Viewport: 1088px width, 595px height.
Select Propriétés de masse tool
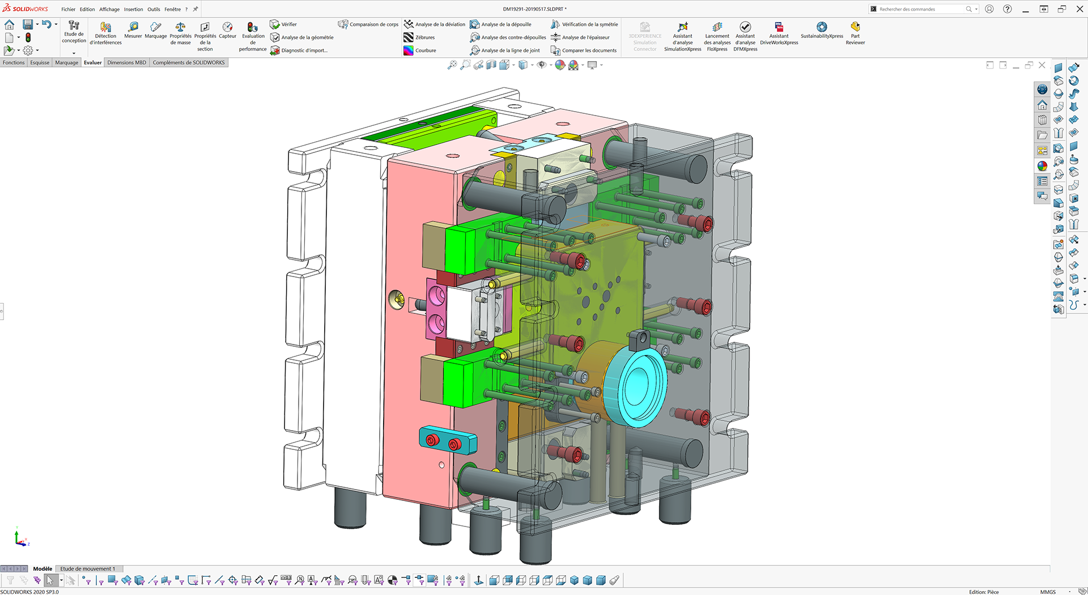point(180,27)
